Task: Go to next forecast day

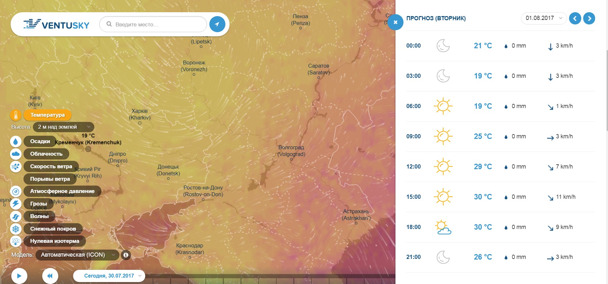Action: (589, 18)
